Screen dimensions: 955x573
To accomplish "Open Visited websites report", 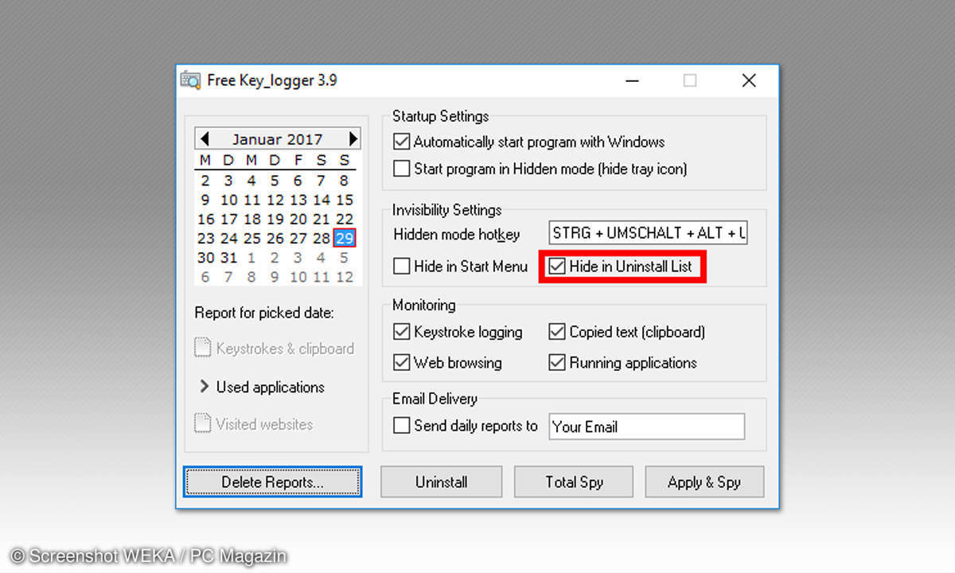I will tap(264, 424).
